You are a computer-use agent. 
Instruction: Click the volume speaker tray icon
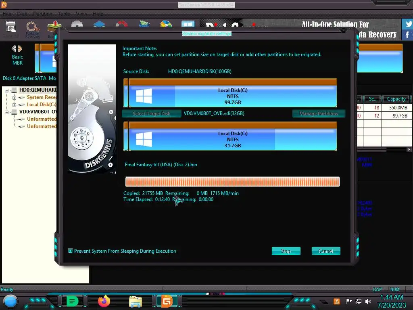pyautogui.click(x=368, y=301)
